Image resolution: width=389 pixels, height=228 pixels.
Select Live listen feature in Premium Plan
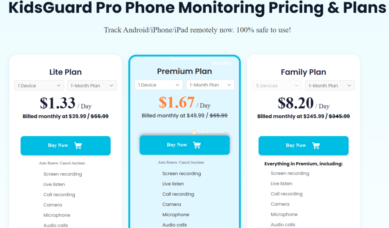click(173, 184)
